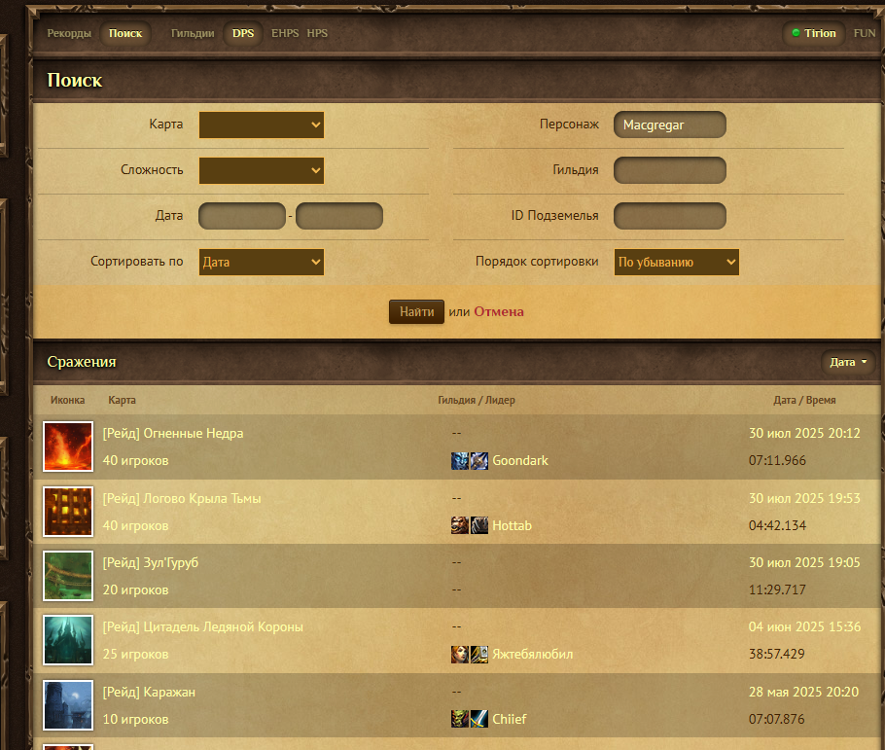The height and width of the screenshot is (750, 885).
Task: Open the Цитадель Ледяной Короны raid icon
Action: click(x=68, y=640)
